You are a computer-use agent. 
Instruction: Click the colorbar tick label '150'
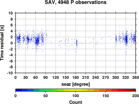(106, 96)
